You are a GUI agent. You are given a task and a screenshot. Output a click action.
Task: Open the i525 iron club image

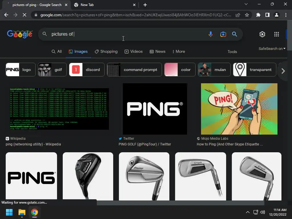pos(144,176)
